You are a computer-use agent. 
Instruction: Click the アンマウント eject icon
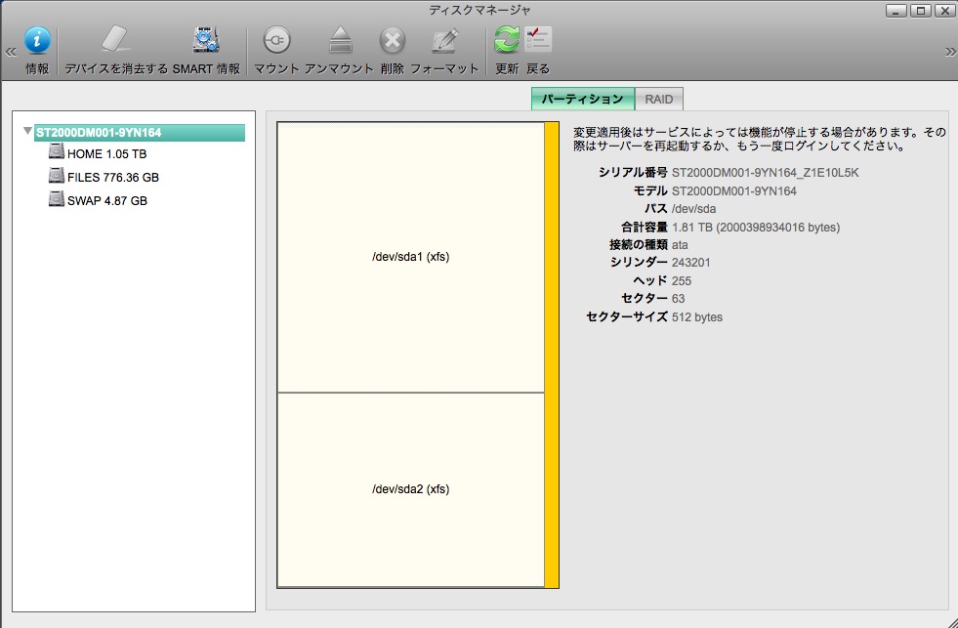(x=340, y=40)
